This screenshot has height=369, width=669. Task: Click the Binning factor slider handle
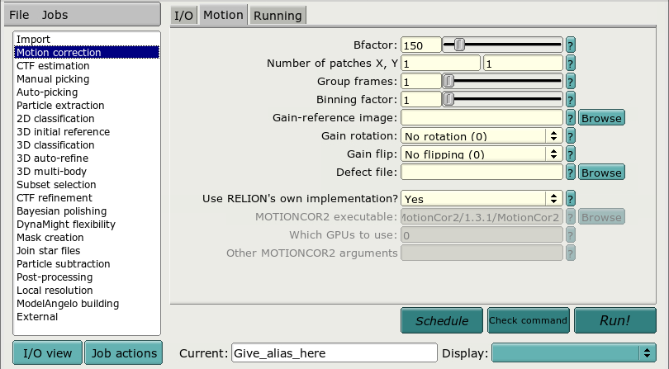448,99
